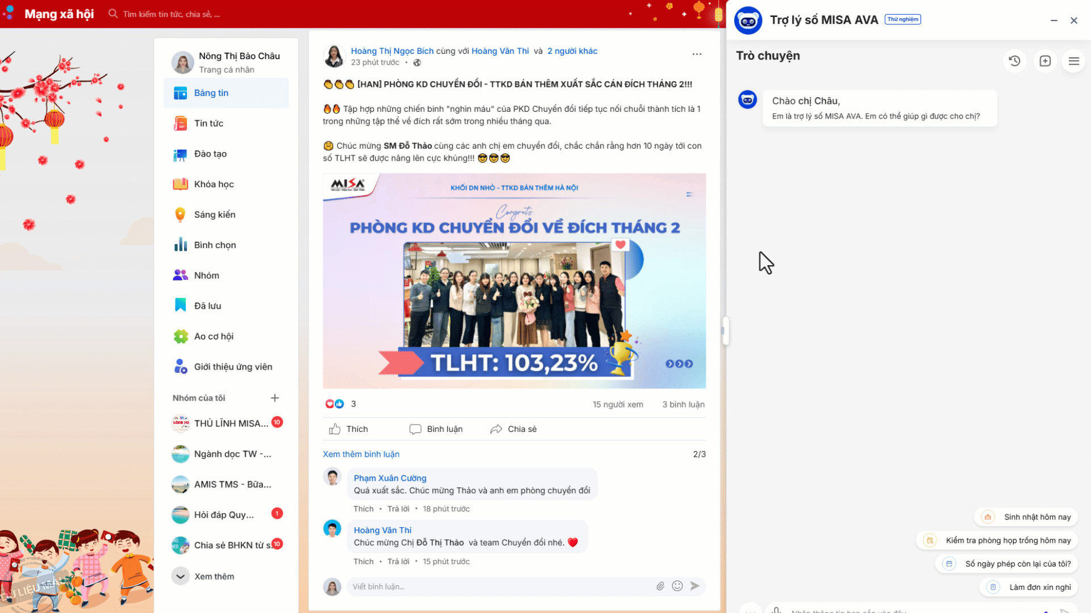The image size is (1091, 613).
Task: Click search magnifier icon in top bar
Action: point(113,14)
